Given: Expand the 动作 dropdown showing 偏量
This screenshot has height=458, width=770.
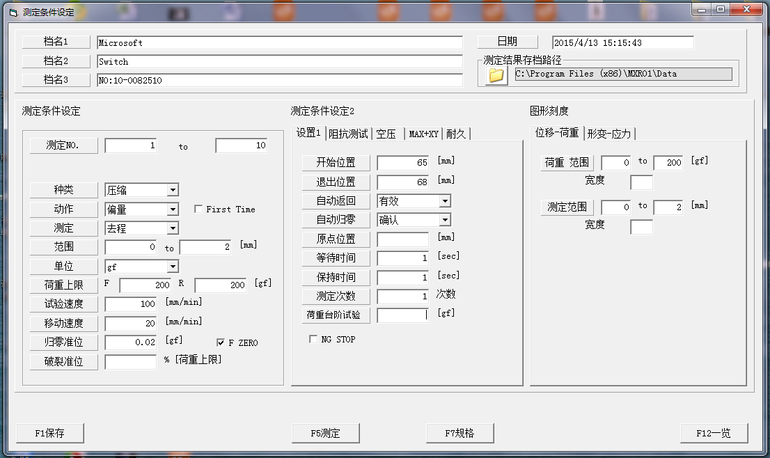Looking at the screenshot, I should [x=173, y=209].
